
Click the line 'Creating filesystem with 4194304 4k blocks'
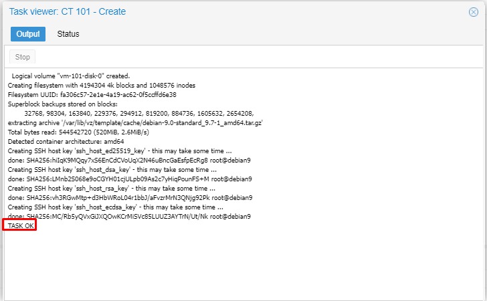[x=102, y=86]
